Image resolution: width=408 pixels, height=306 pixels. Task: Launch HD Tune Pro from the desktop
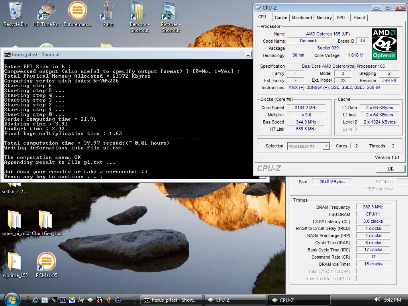tap(47, 14)
